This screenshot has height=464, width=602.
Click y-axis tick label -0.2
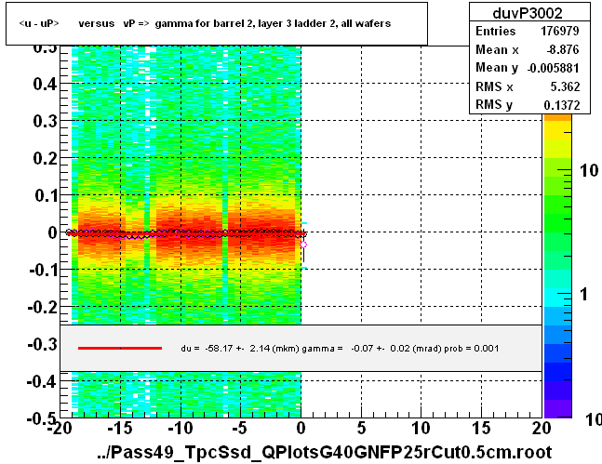[x=43, y=307]
